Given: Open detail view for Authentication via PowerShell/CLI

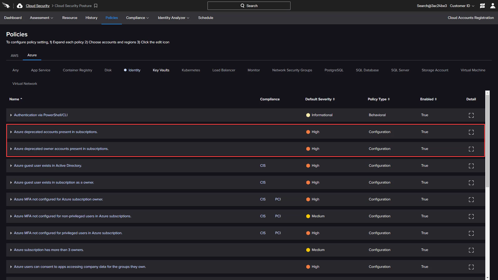Looking at the screenshot, I should [471, 115].
